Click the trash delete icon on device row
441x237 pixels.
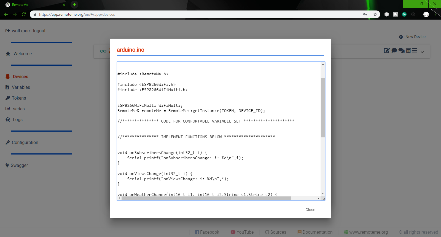click(408, 50)
